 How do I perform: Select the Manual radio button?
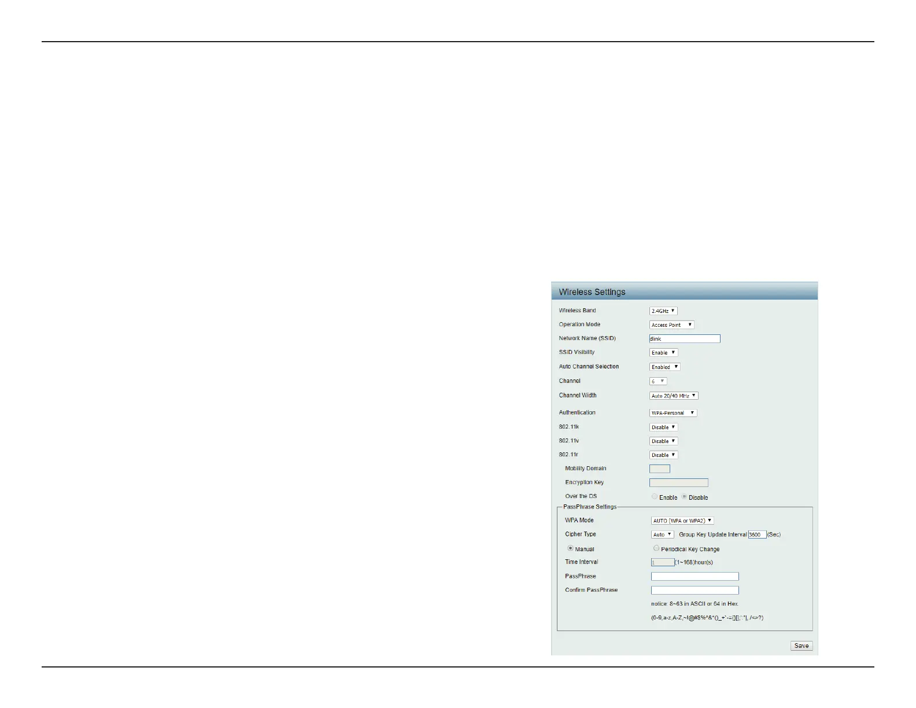tap(570, 548)
